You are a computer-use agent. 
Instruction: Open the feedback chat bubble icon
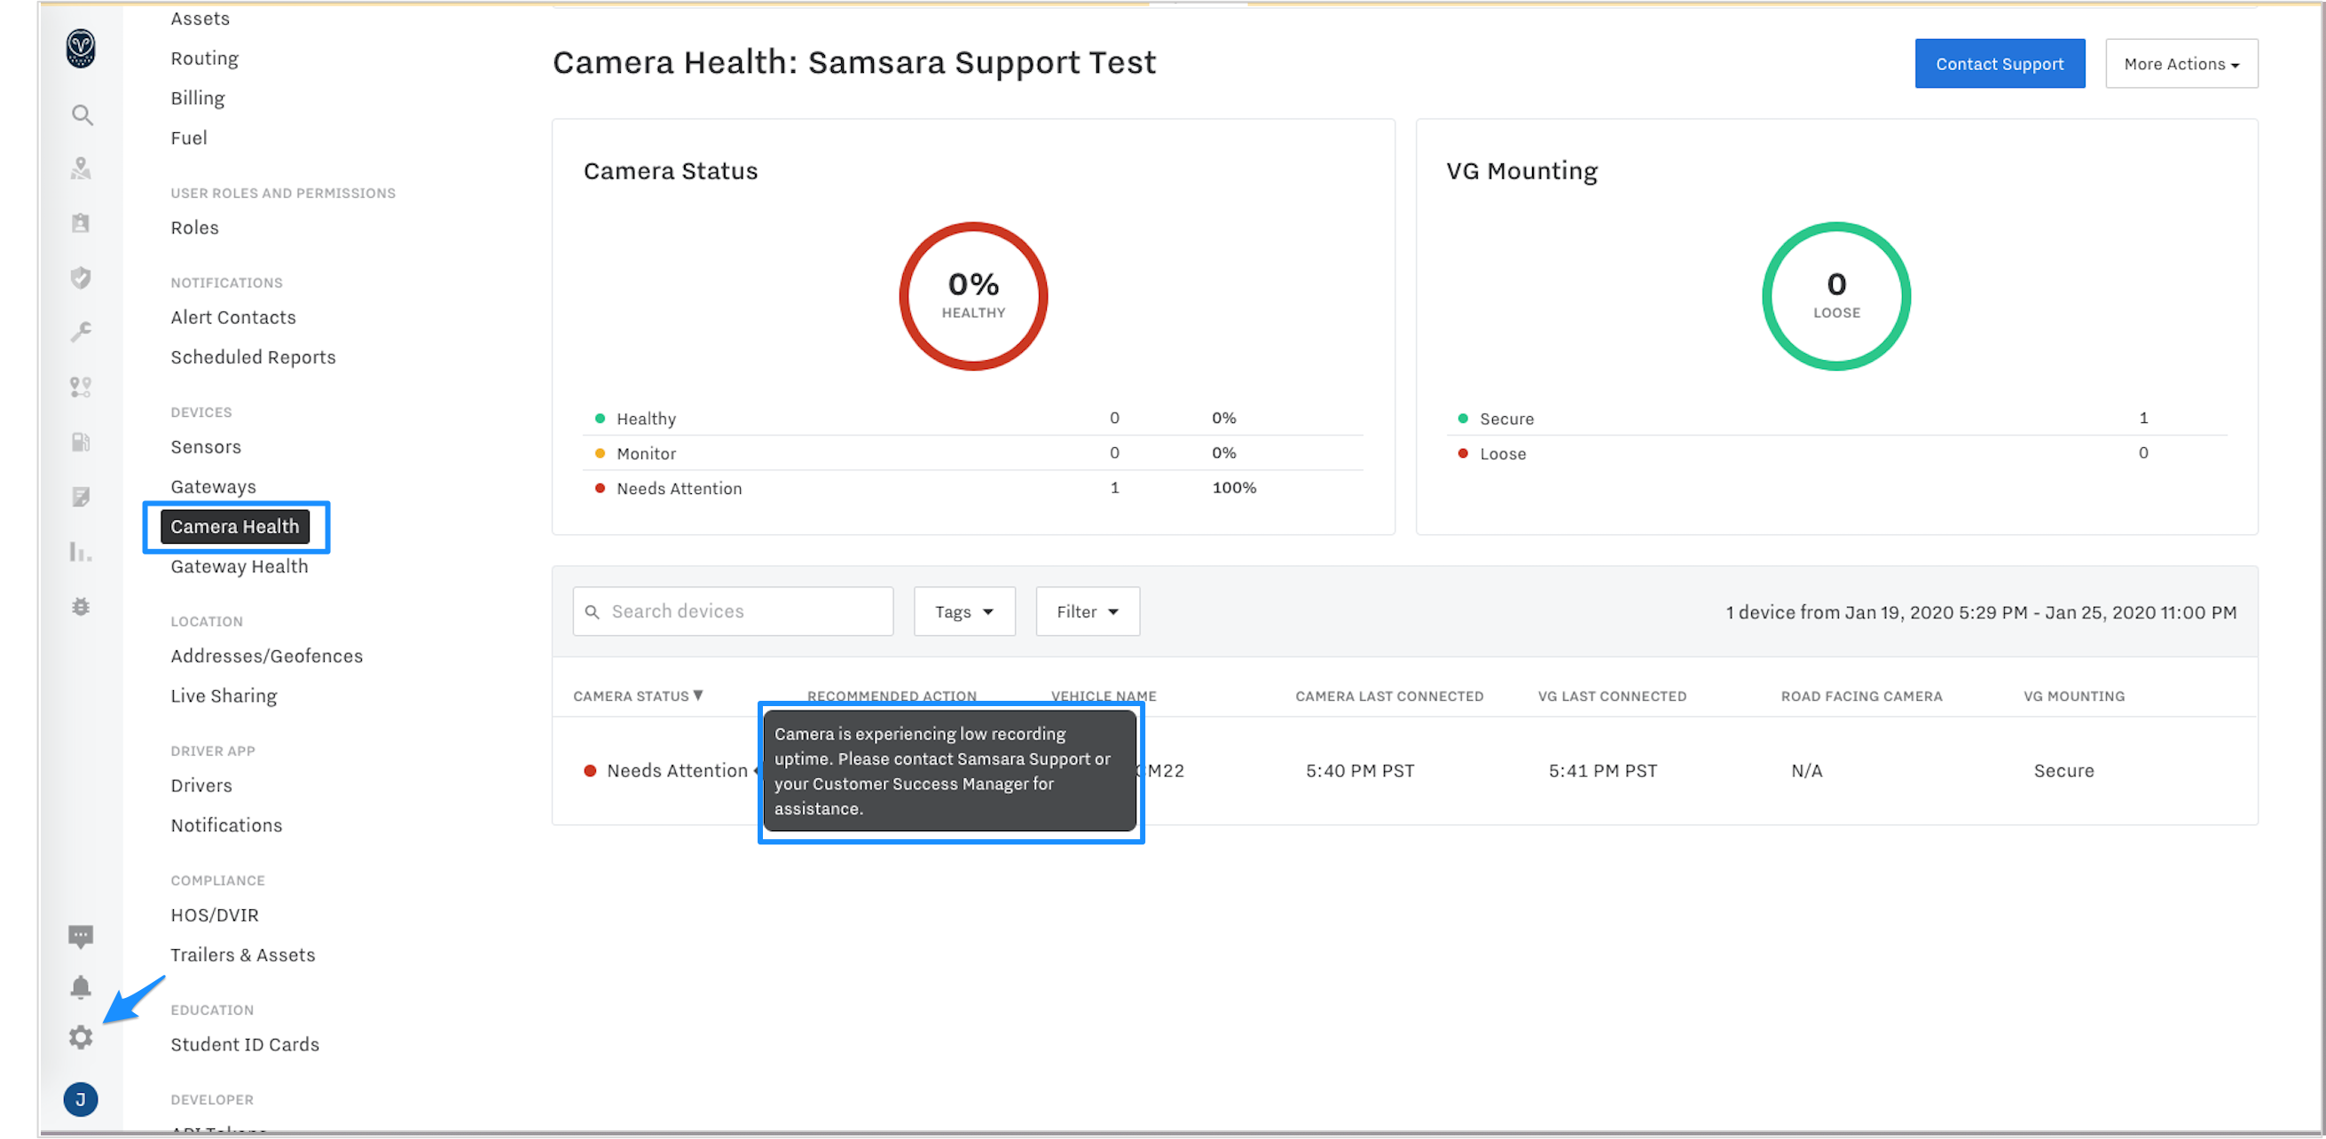pyautogui.click(x=82, y=937)
